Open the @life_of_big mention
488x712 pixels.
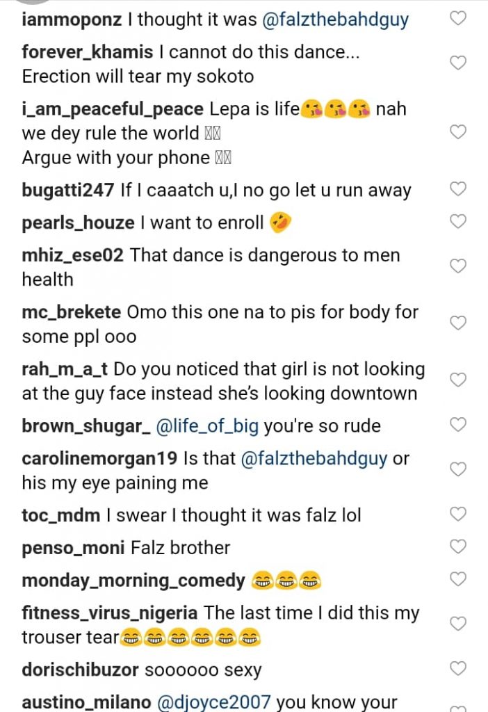[207, 426]
